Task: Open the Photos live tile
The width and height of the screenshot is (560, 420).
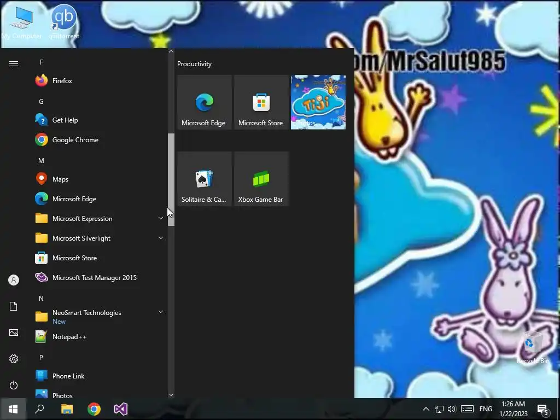Action: point(318,102)
